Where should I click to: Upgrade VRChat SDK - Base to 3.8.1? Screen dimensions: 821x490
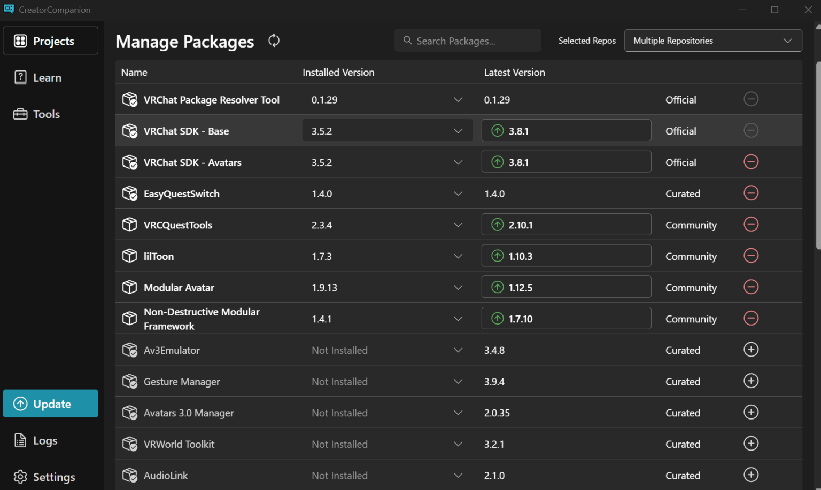coord(566,131)
